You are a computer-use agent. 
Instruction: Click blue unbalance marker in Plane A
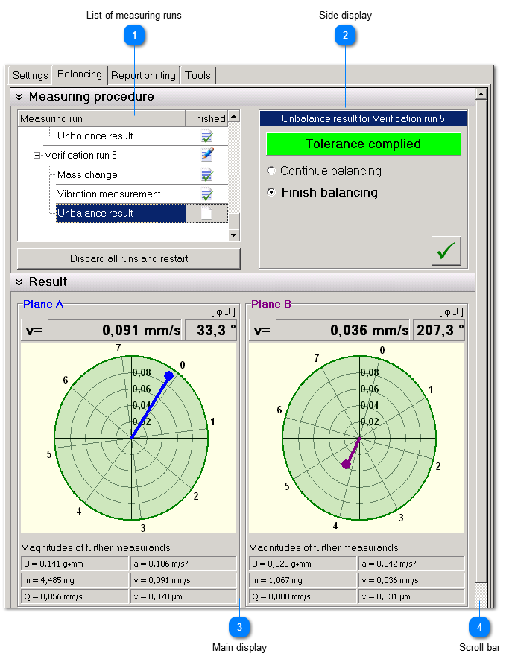pyautogui.click(x=168, y=375)
